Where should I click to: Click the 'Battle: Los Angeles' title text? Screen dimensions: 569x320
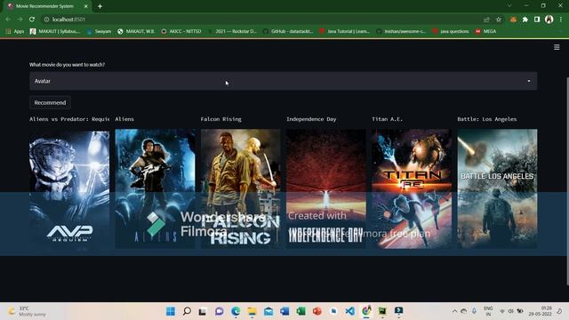486,119
